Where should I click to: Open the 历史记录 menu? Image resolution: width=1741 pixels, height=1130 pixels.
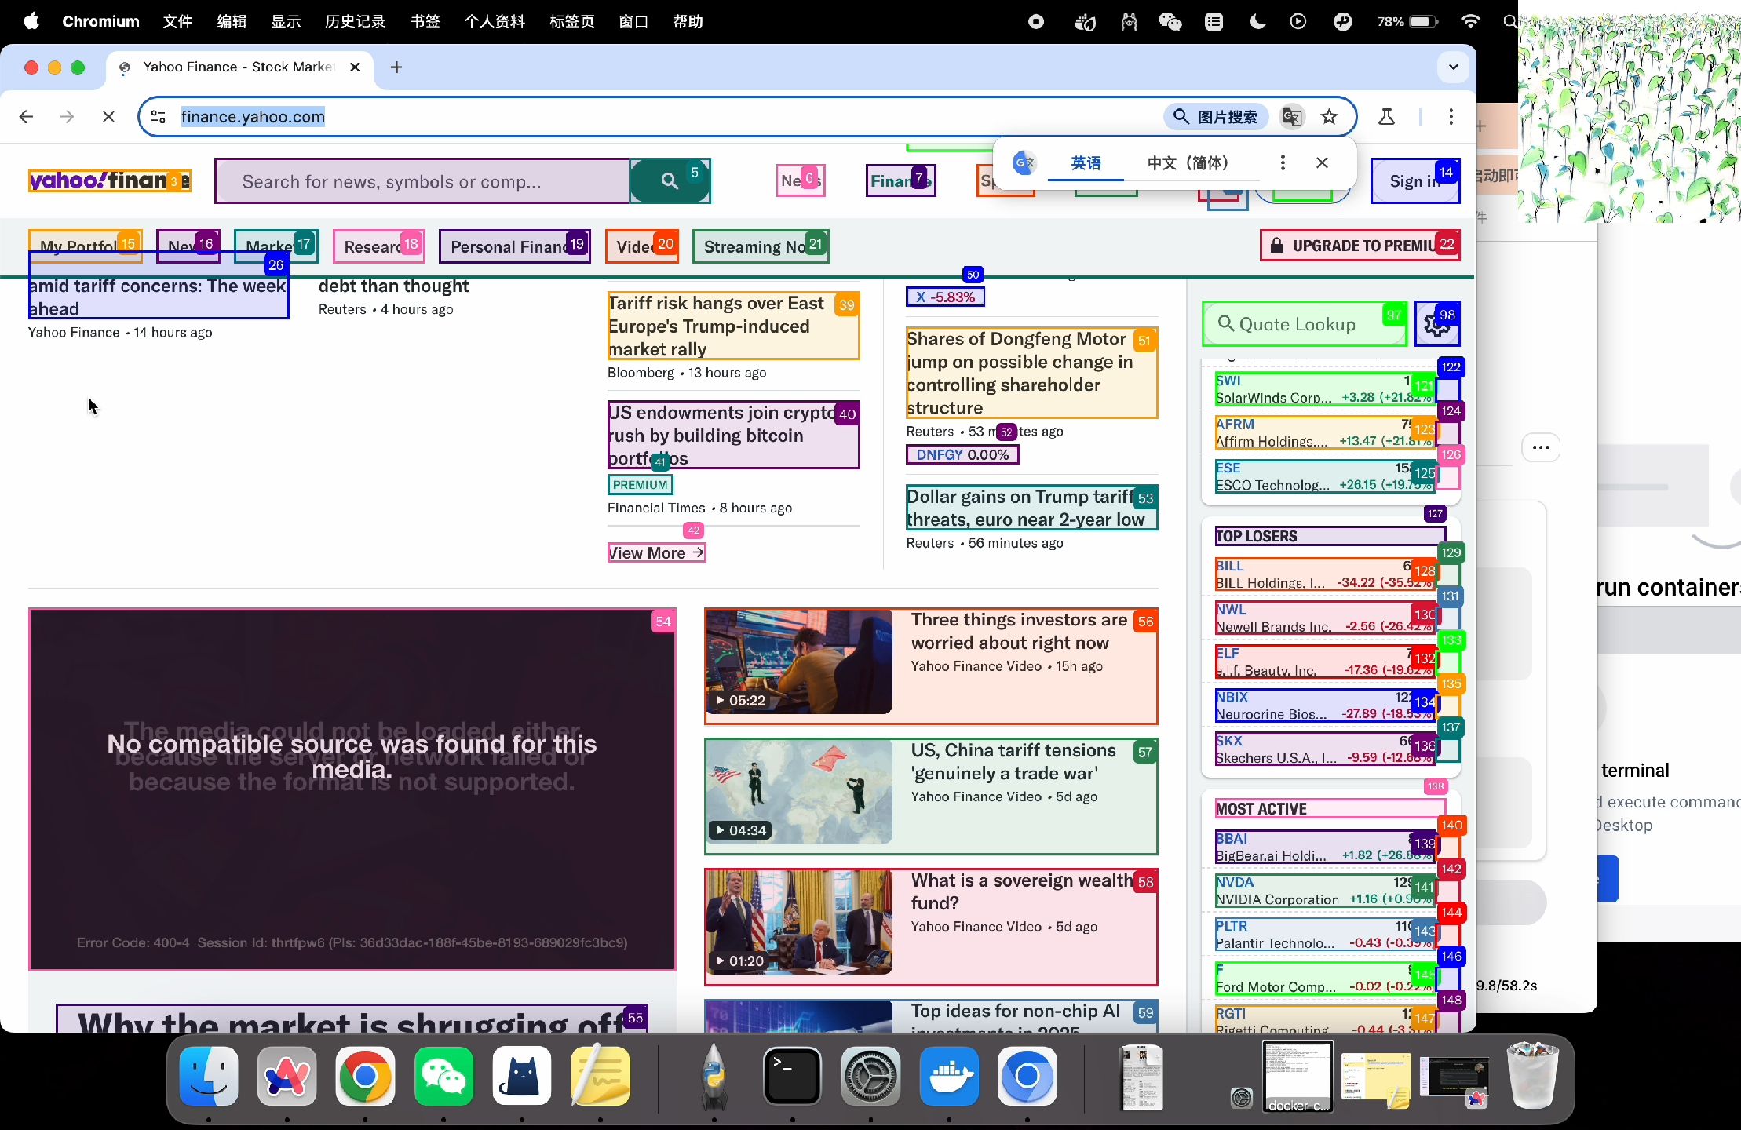355,21
